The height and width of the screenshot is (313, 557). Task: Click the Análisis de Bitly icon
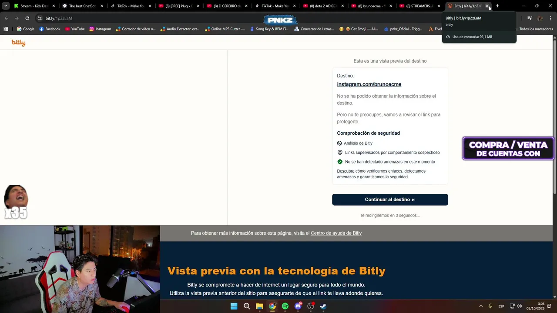(339, 143)
